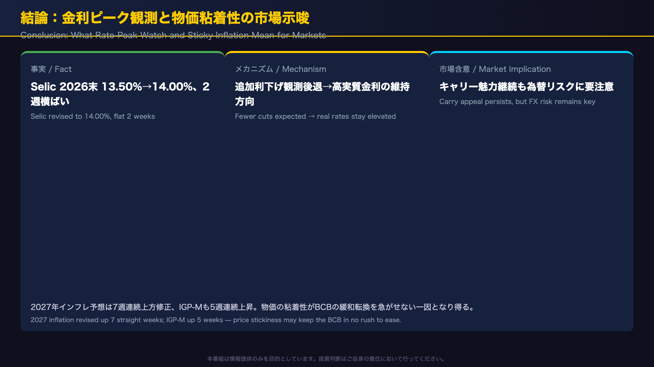Click the Selic 2026末 13.50%→14.00% headline
This screenshot has width=654, height=367.
coord(120,94)
